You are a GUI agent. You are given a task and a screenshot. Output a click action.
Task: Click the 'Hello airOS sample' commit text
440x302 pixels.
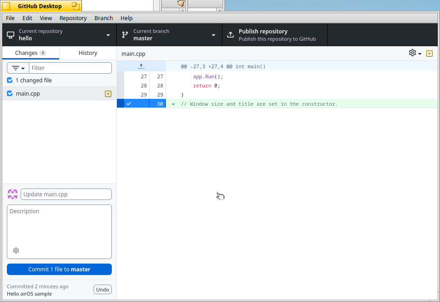pos(29,294)
